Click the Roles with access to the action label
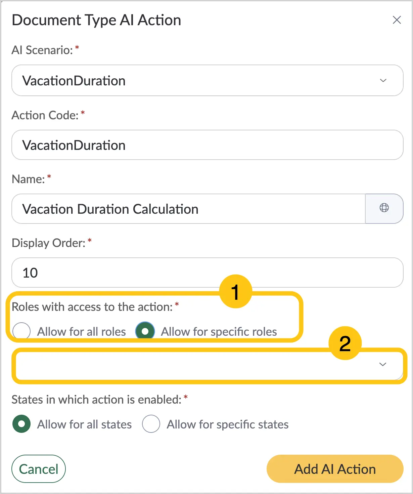Viewport: 413px width, 494px height. tap(92, 307)
